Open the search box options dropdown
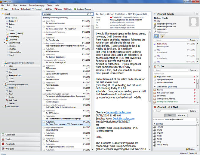 click(90, 14)
